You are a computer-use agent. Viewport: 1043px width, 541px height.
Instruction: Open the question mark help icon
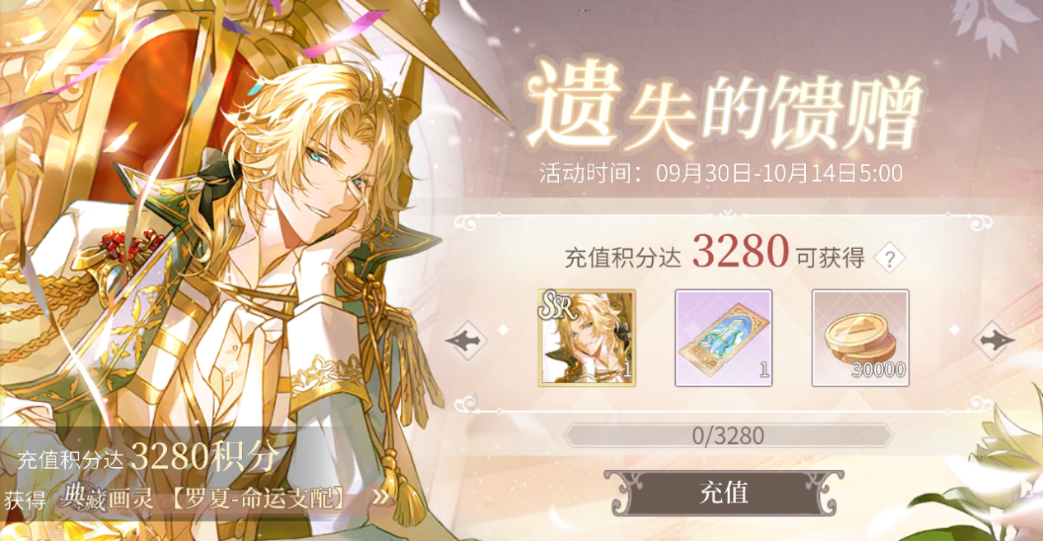889,258
